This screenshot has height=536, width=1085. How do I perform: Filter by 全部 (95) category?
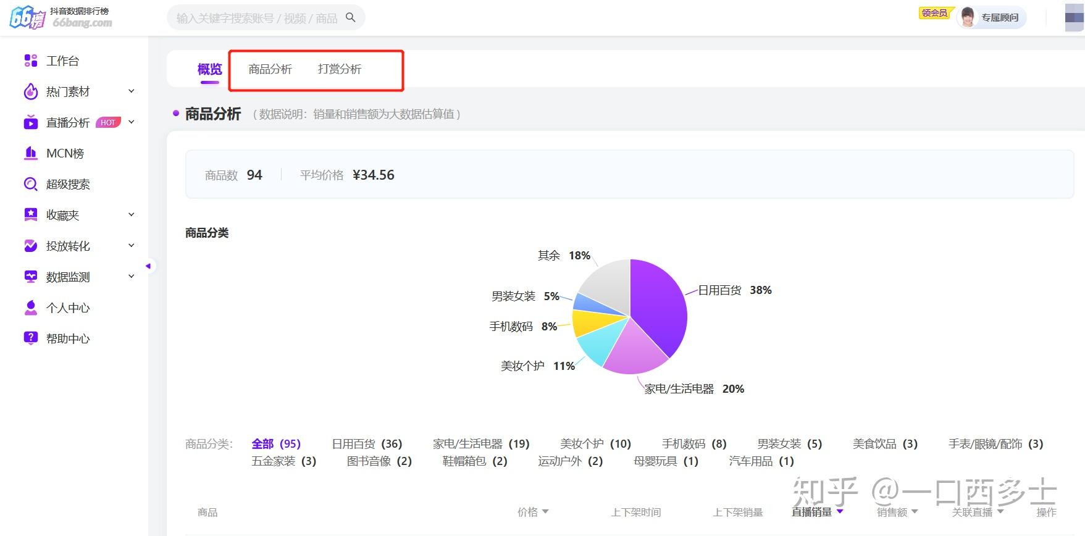click(276, 444)
